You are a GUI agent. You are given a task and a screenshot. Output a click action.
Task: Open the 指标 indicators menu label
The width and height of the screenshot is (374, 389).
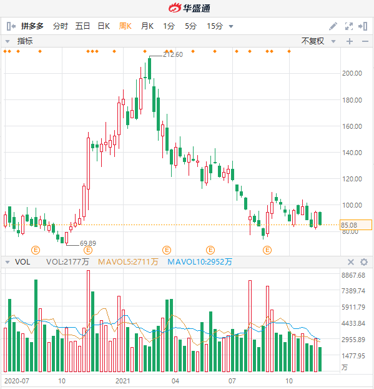pyautogui.click(x=25, y=41)
